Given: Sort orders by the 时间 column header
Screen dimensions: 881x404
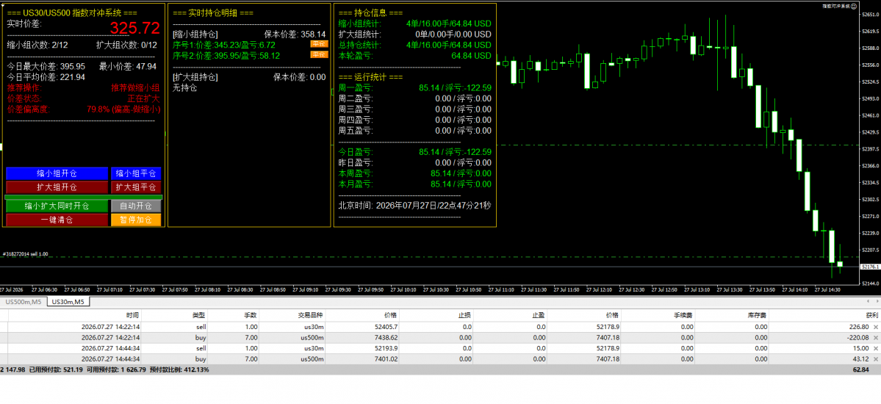Looking at the screenshot, I should pos(133,315).
